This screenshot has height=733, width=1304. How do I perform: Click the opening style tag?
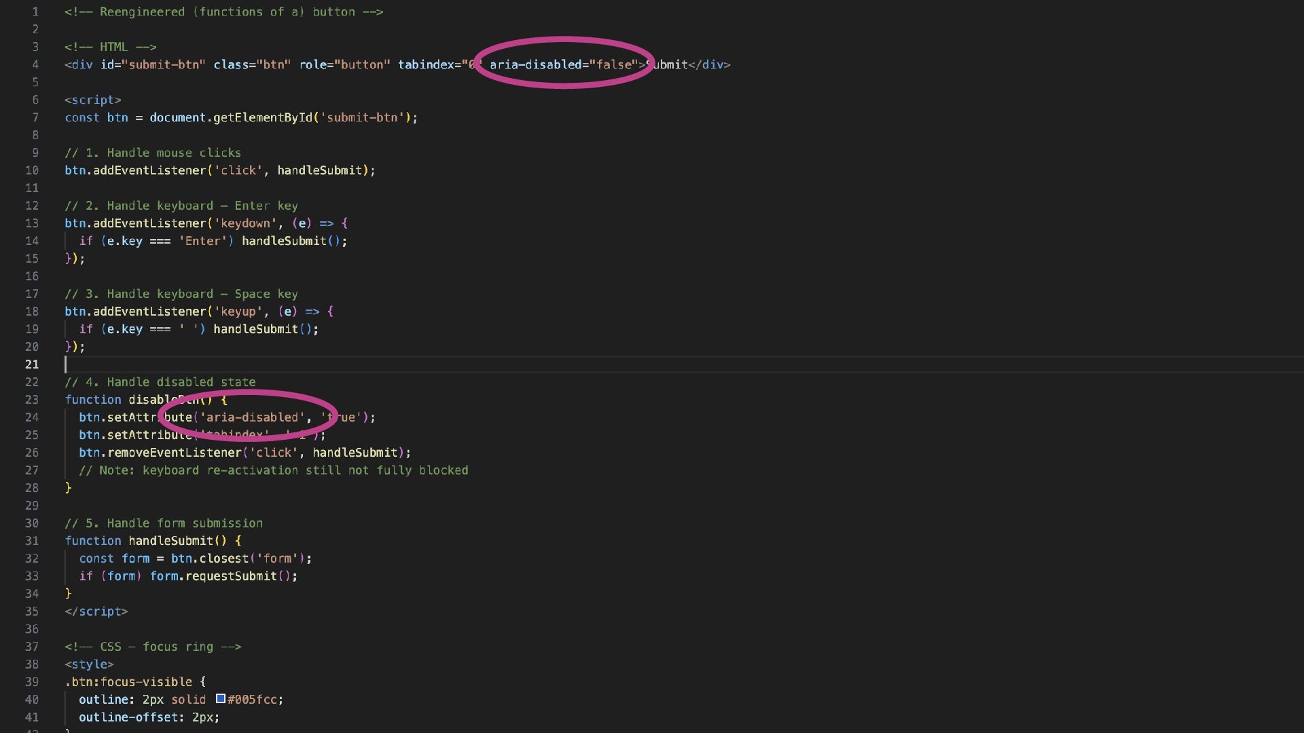point(89,664)
